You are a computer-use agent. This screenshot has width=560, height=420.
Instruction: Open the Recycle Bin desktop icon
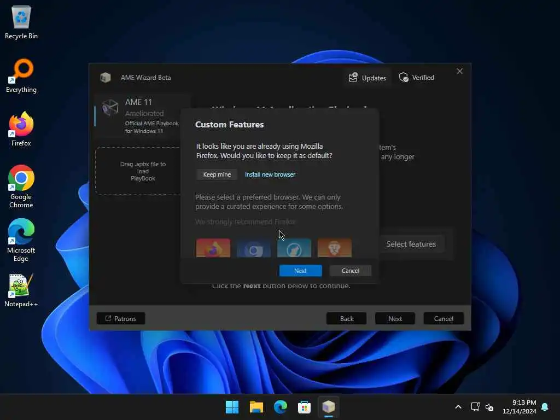[21, 22]
